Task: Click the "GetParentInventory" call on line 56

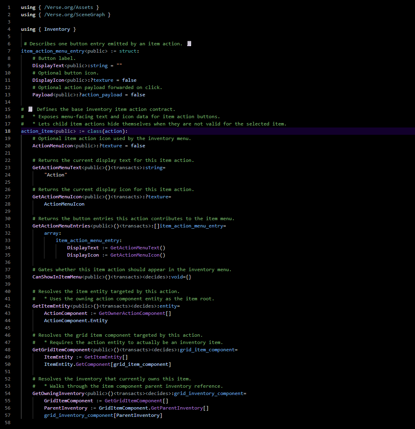Action: pos(177,408)
